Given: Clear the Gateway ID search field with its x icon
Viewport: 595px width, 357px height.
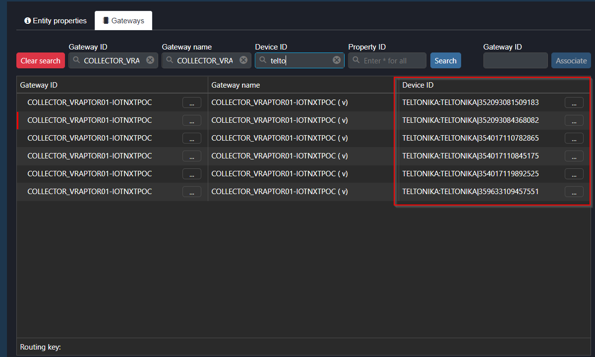Looking at the screenshot, I should [150, 60].
